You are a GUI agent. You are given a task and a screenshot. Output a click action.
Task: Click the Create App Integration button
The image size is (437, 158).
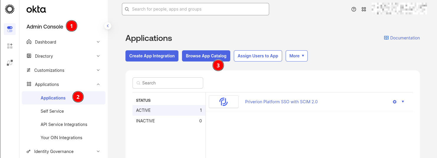click(x=152, y=56)
